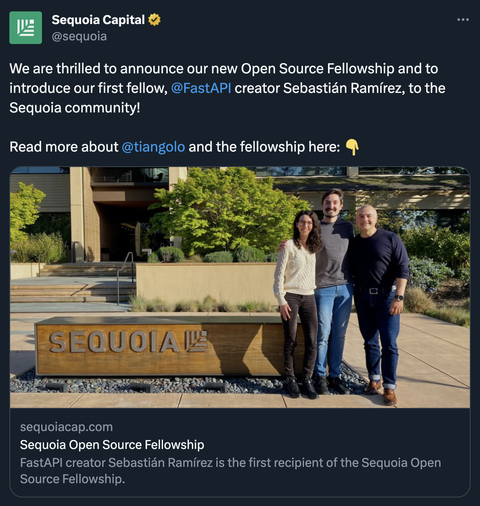
Task: Visit the @tiangolo profile mention
Action: [153, 147]
